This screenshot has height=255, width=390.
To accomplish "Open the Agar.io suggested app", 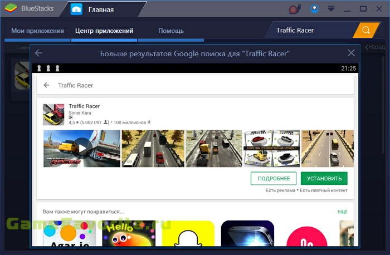I will (x=70, y=233).
